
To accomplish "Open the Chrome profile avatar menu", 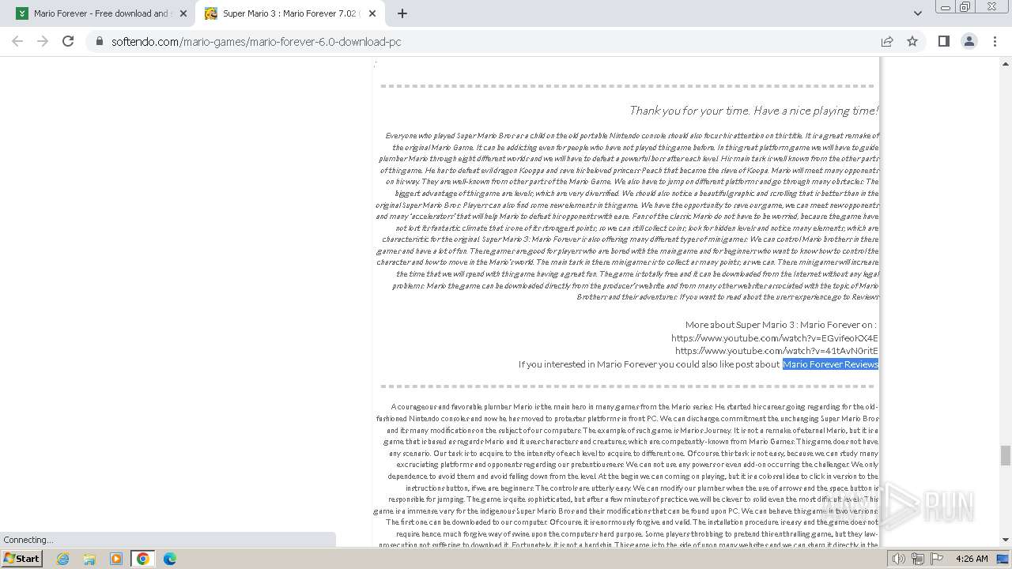I will (x=969, y=41).
